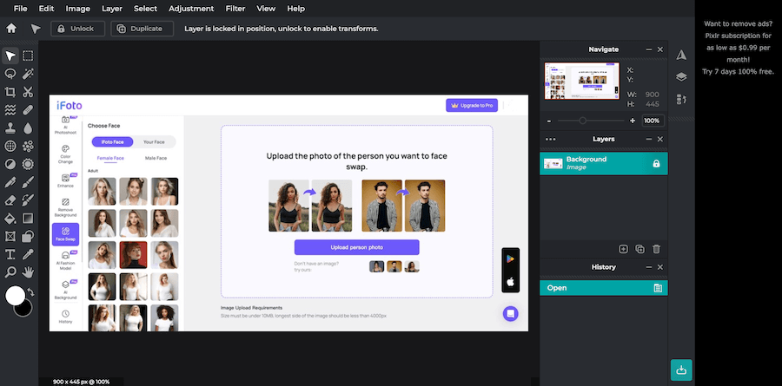Toggle Navigate panel from right sidebar

tap(681, 55)
